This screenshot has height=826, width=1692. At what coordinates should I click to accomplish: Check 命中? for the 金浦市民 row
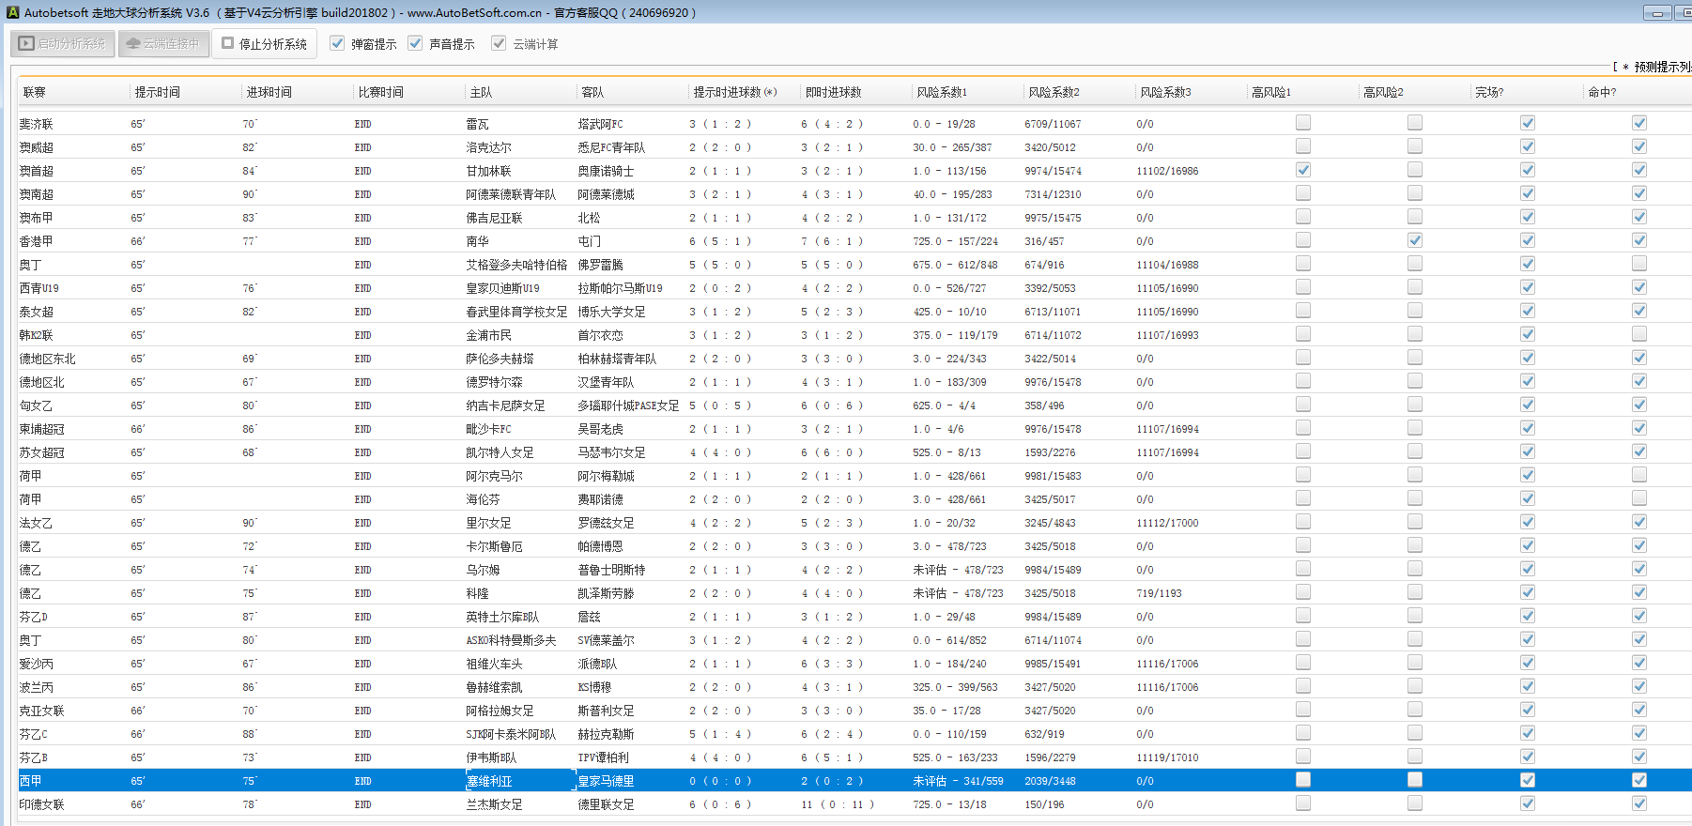1639,334
